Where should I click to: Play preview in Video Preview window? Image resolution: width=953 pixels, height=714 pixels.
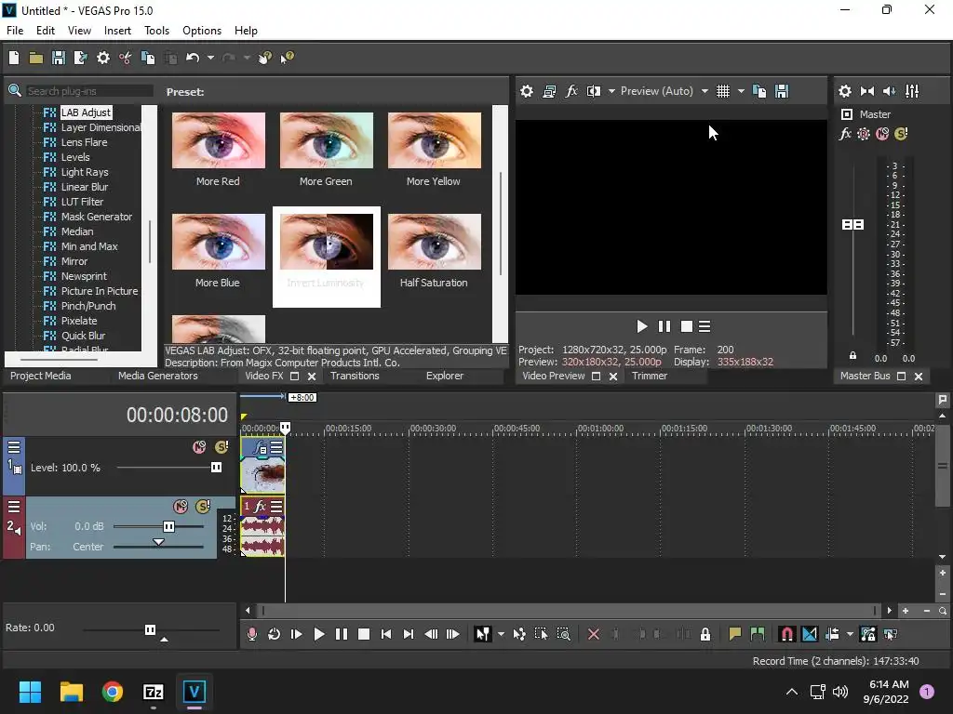[x=641, y=326]
